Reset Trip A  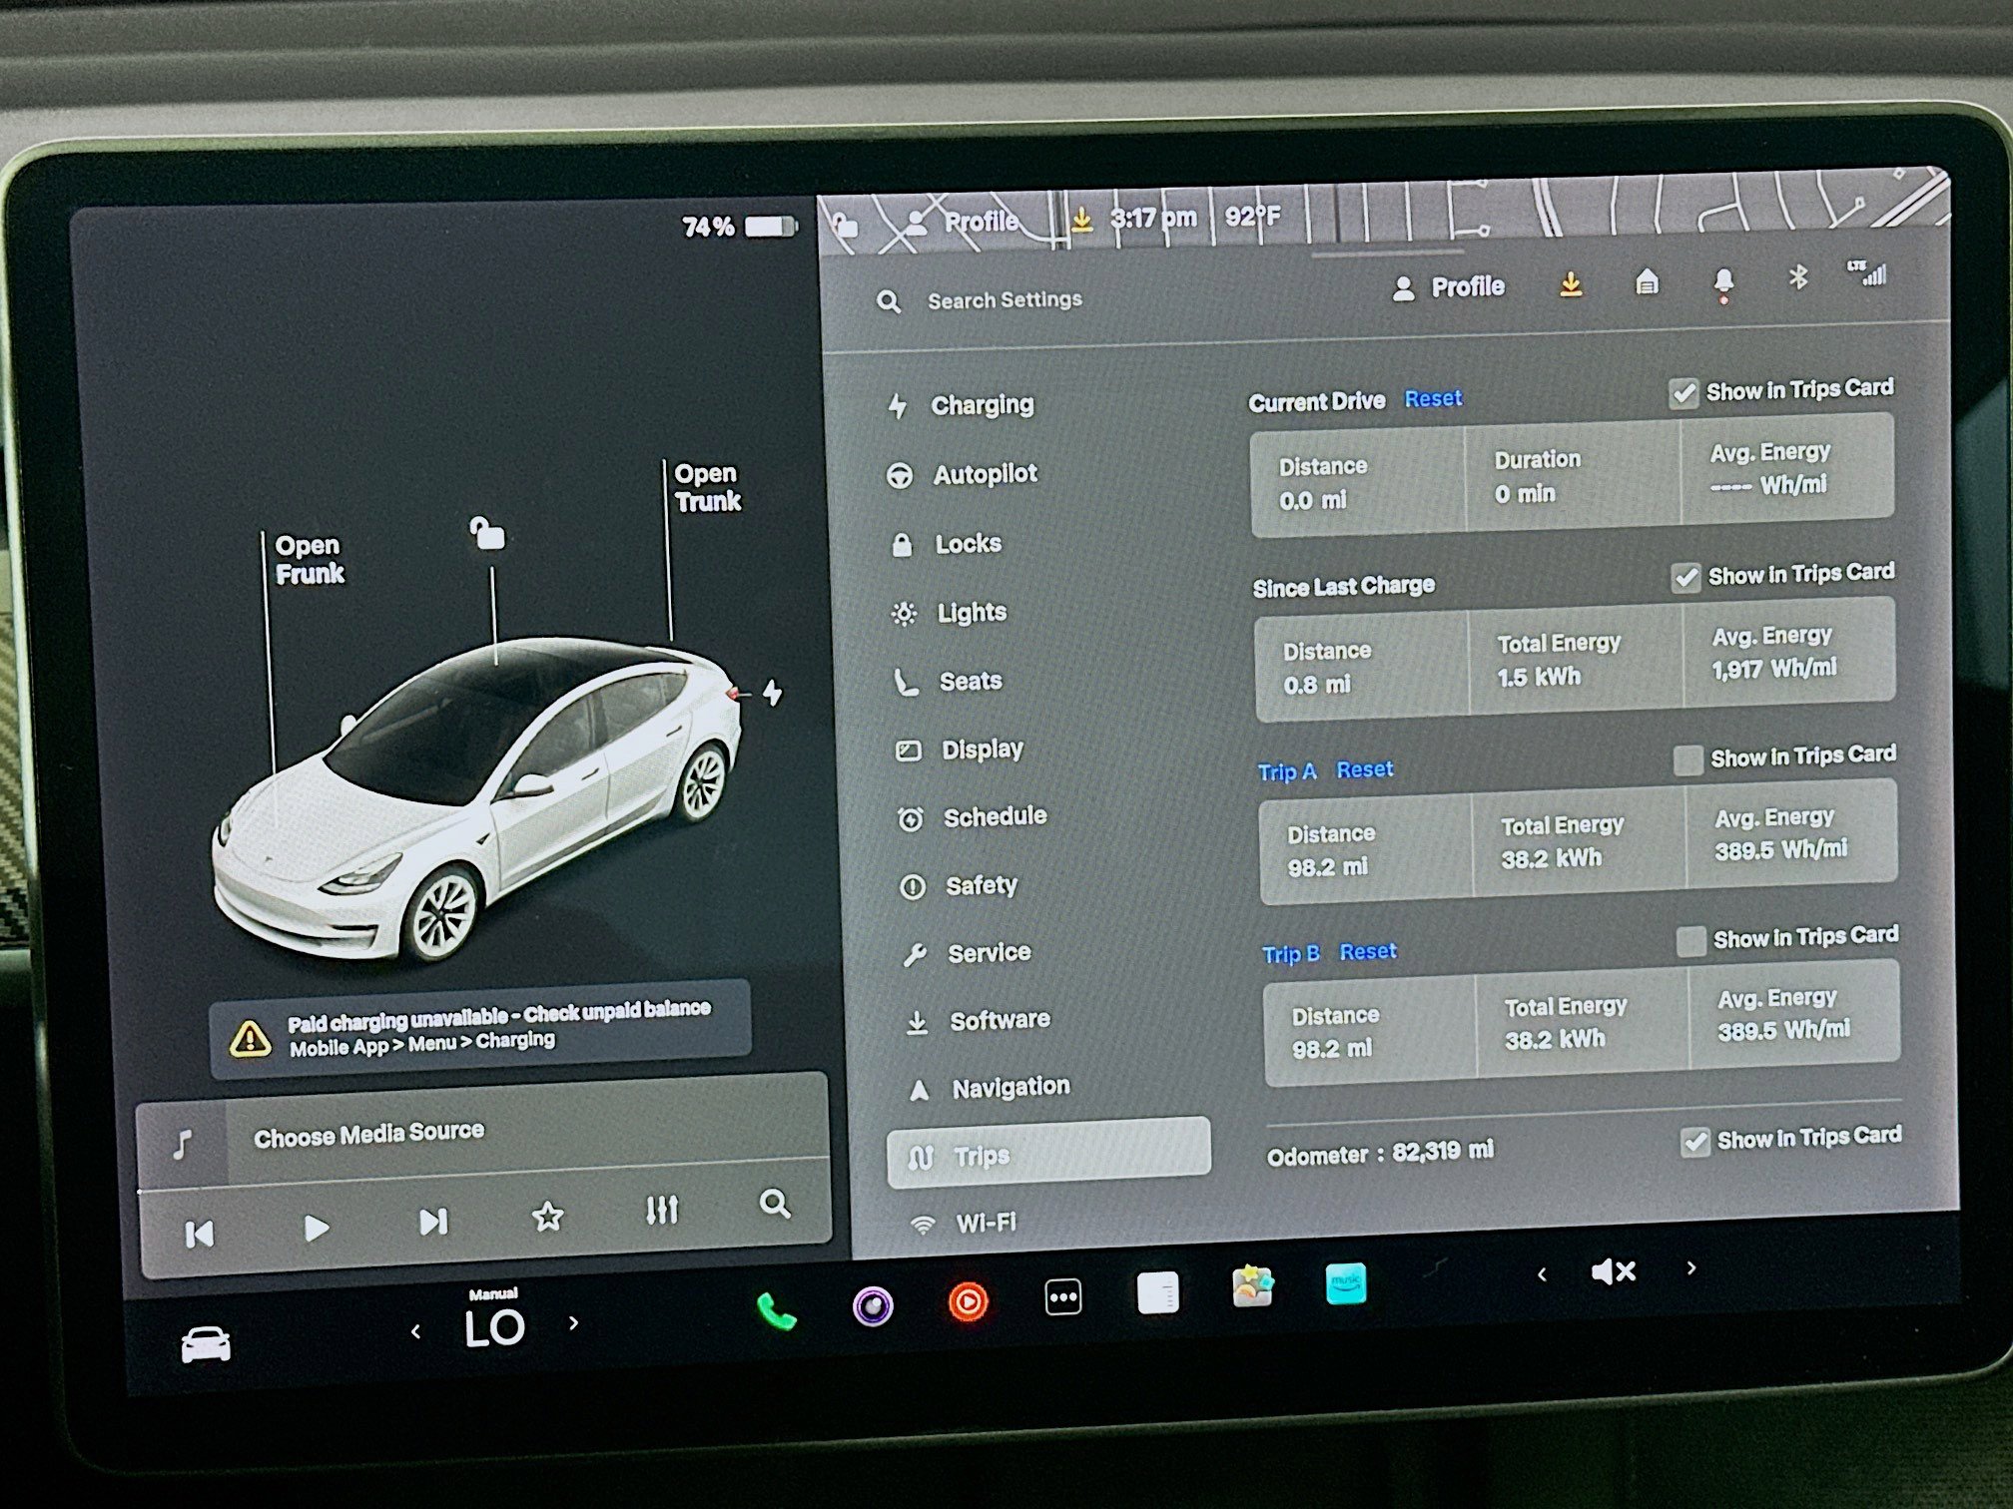click(1364, 769)
